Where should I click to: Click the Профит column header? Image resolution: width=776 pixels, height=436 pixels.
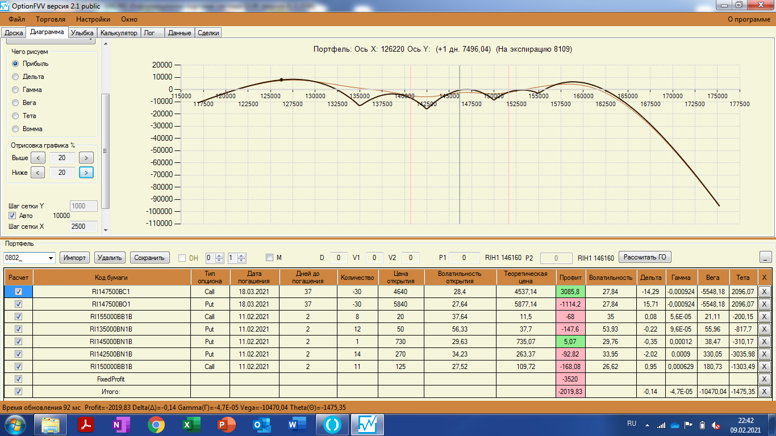pos(570,278)
